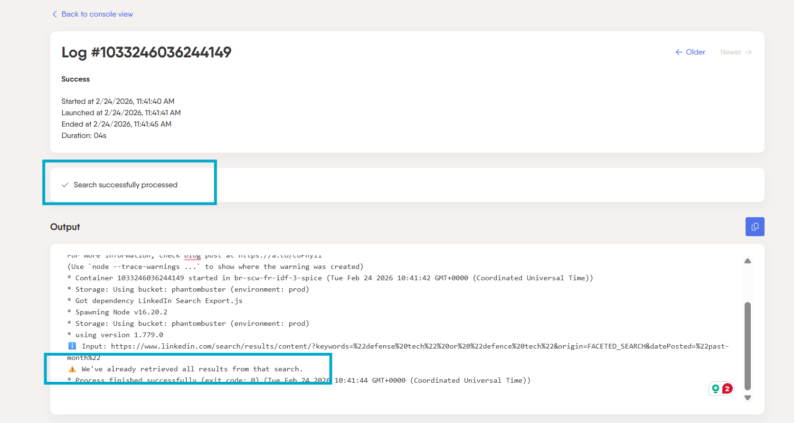Select the Launched at 11:41:41 AM line
The width and height of the screenshot is (794, 423).
[121, 113]
